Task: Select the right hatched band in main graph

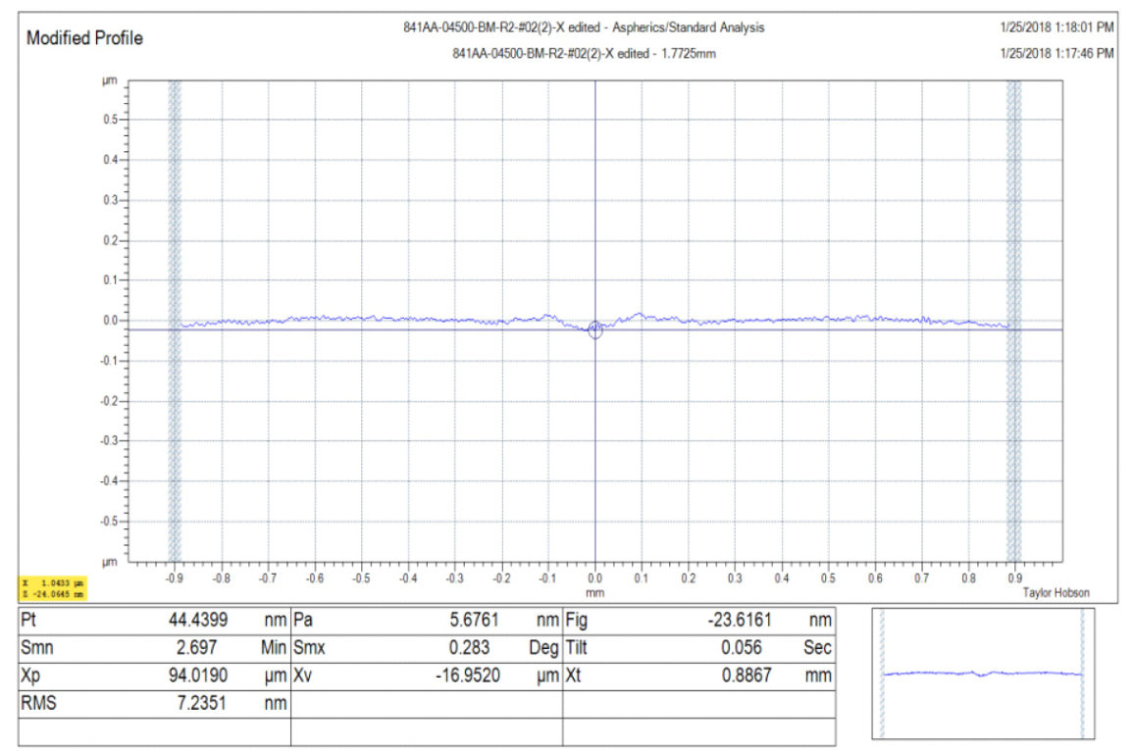Action: pos(1013,322)
